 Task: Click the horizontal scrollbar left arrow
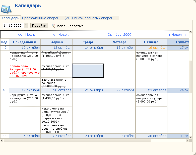point(2,141)
